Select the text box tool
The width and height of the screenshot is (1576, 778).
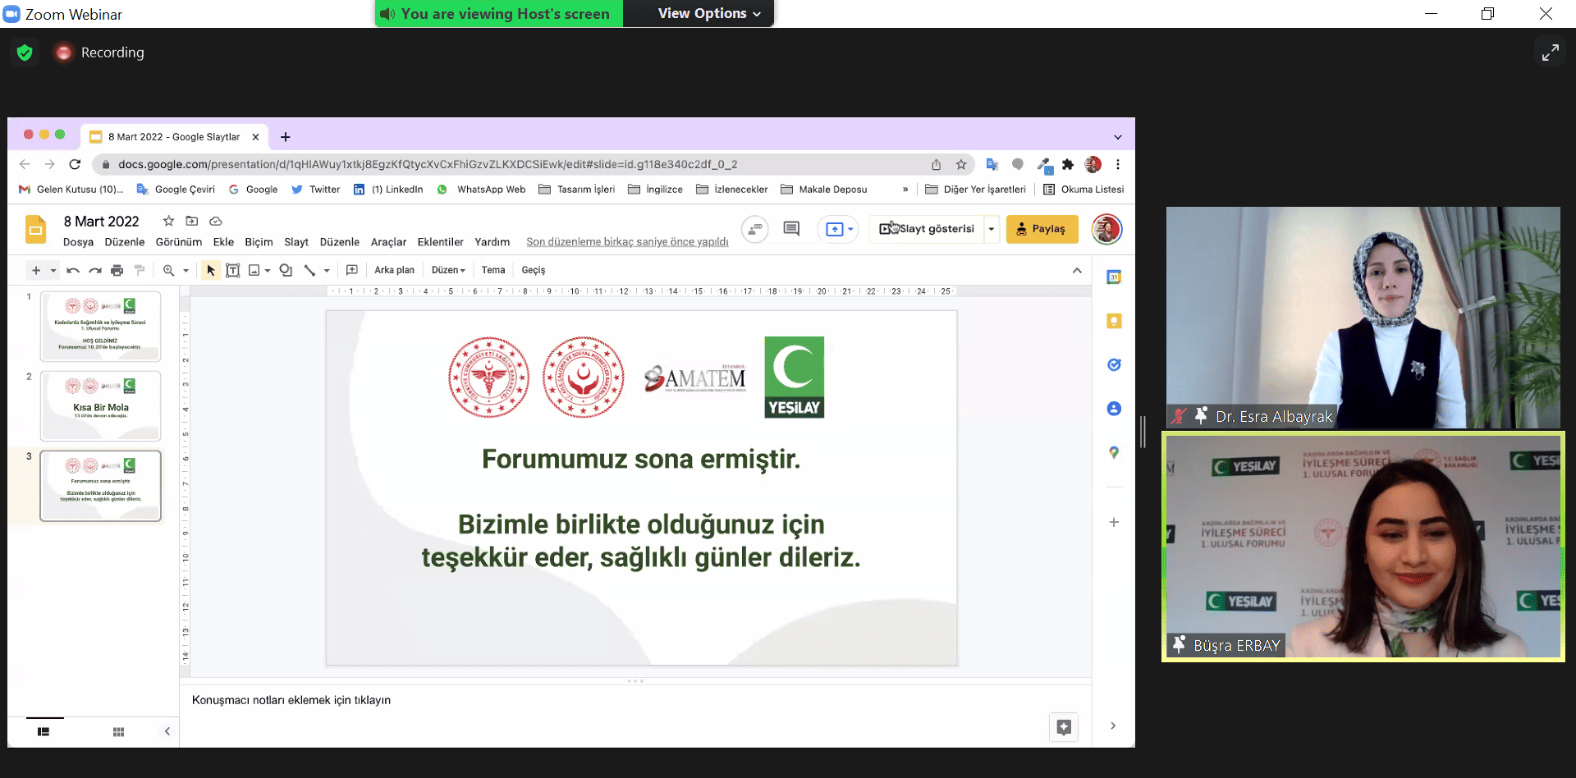pyautogui.click(x=232, y=270)
